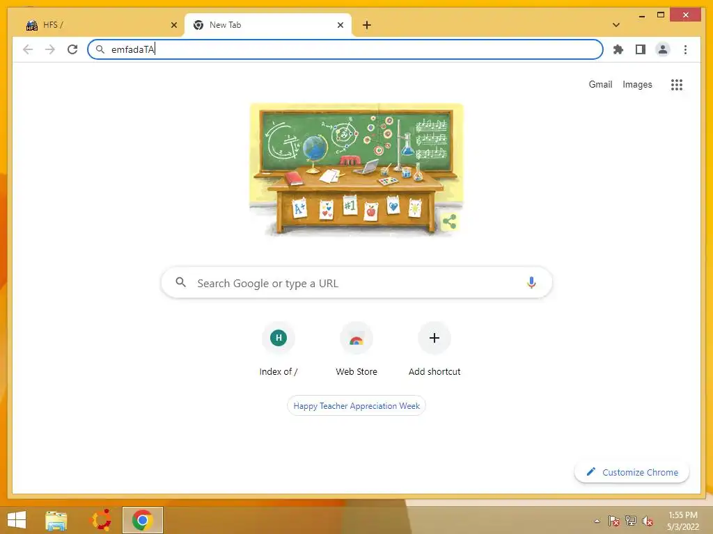The image size is (713, 534).
Task: Open File Explorer from the taskbar
Action: 56,520
